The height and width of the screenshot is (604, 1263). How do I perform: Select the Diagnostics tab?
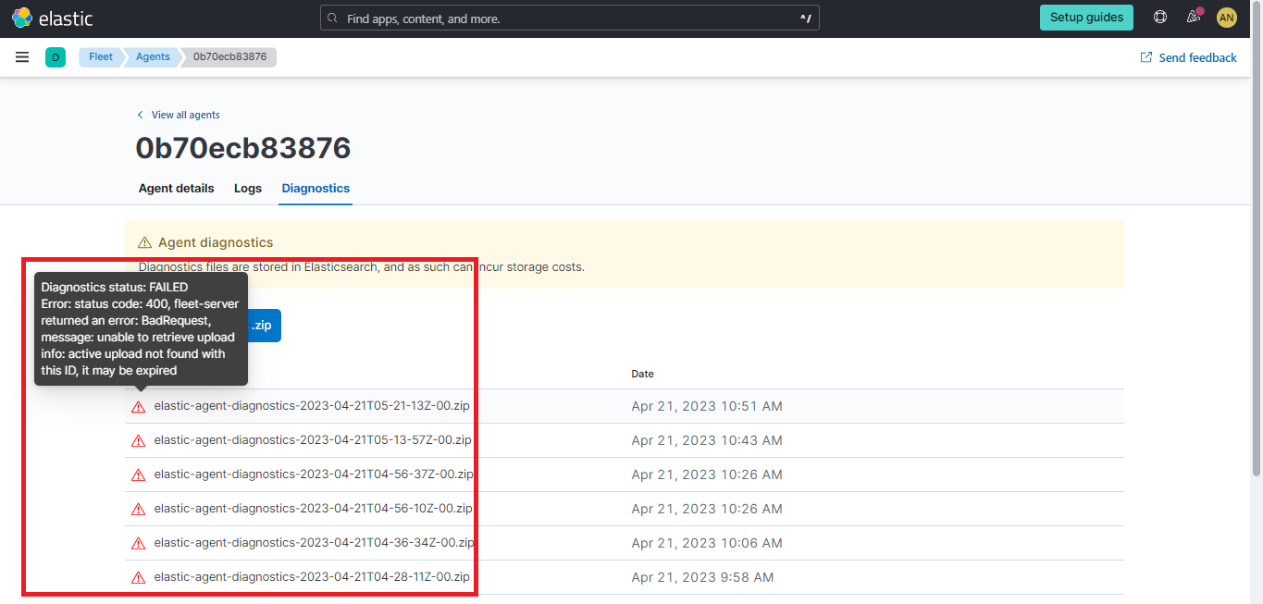click(315, 188)
